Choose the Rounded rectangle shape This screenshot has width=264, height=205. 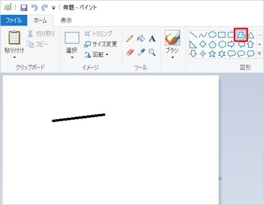click(231, 35)
